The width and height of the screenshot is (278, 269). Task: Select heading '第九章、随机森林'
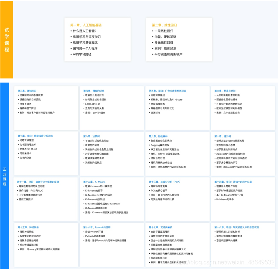[158, 136]
